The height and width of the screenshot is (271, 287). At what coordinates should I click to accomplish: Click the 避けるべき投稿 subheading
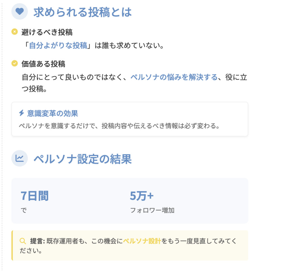pyautogui.click(x=47, y=32)
